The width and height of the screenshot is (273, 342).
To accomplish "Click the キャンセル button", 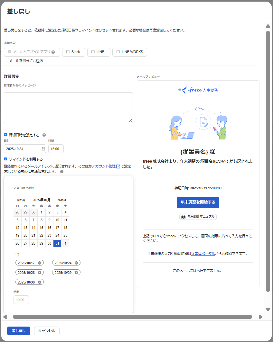I will pyautogui.click(x=47, y=331).
